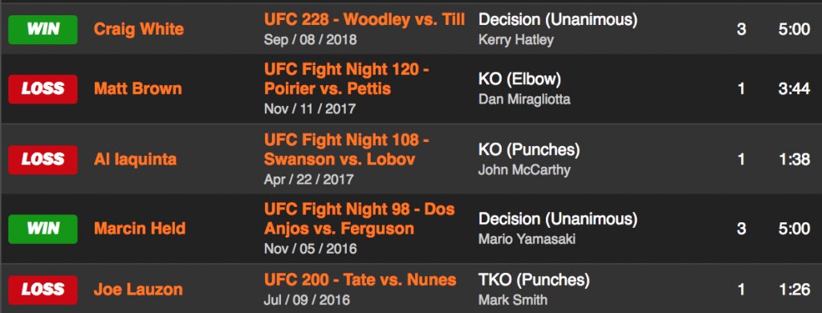
Task: Click green WIN badge for Craig White
Action: point(43,30)
